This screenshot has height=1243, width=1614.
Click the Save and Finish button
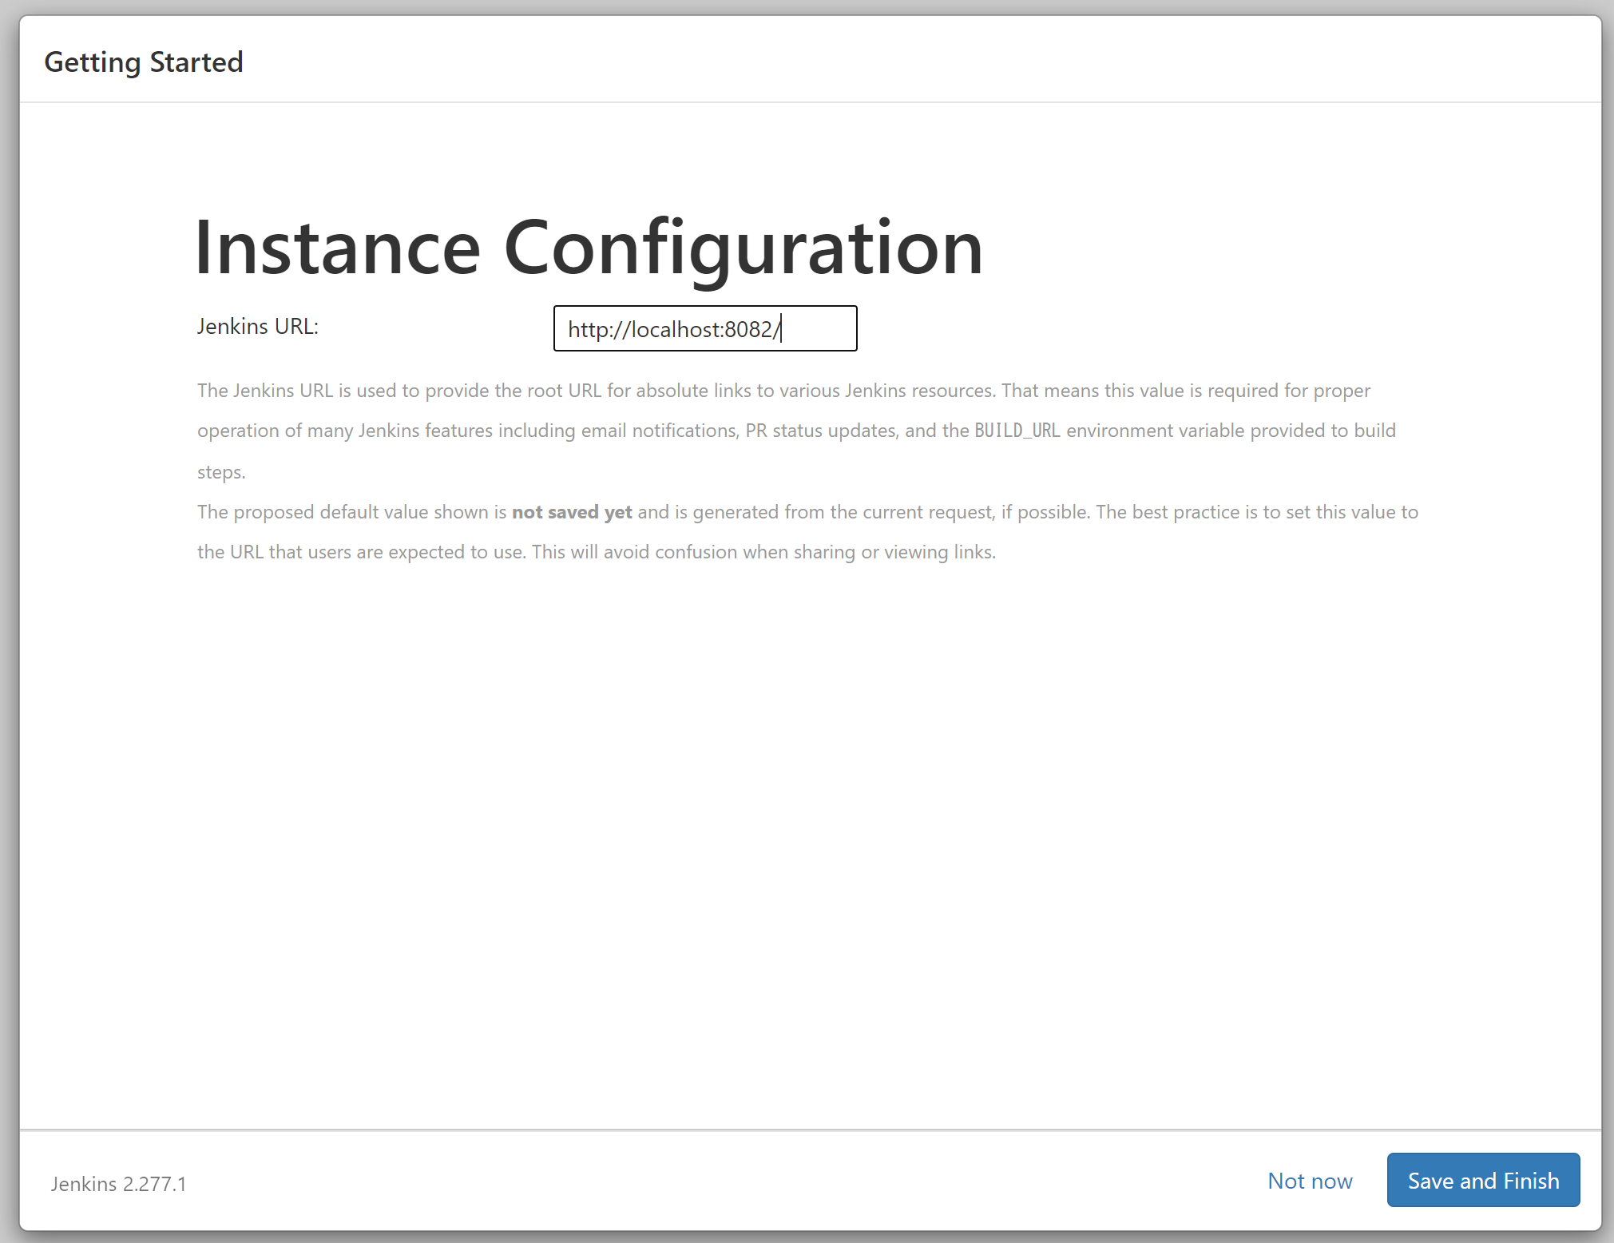[1483, 1180]
